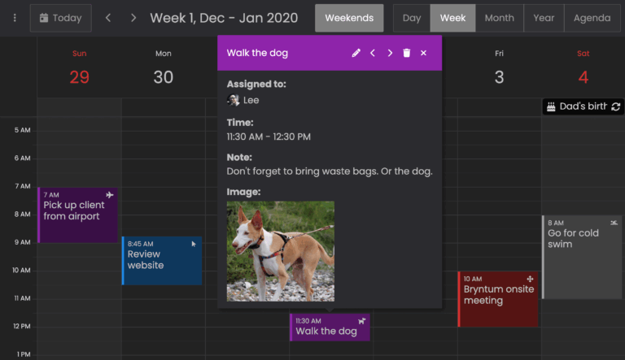Click the Week 1, Dec - Jan 2020 title
This screenshot has height=360, width=625.
[x=224, y=18]
